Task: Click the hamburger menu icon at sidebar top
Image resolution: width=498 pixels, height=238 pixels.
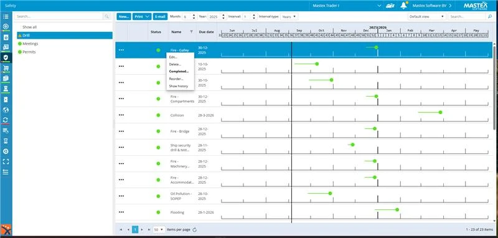Action: (x=6, y=17)
